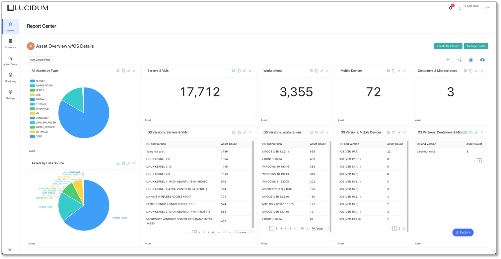Screen dimensions: 501x259
Task: Go to page 5 of Workstations table
Action: (x=290, y=229)
